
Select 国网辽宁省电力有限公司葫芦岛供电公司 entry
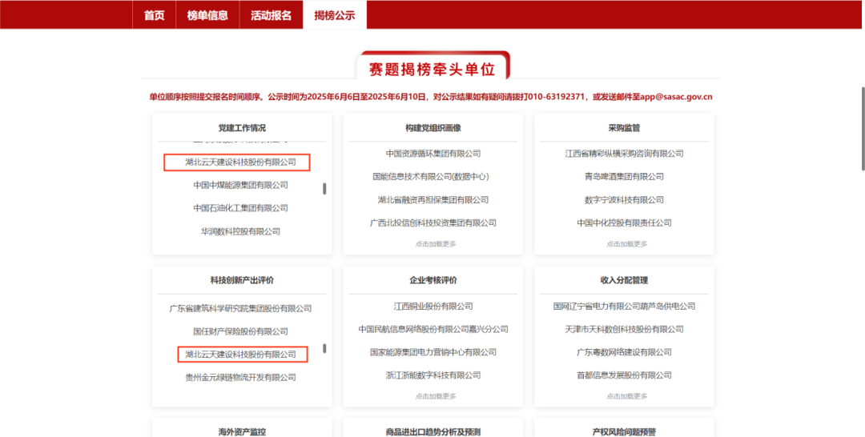[625, 306]
